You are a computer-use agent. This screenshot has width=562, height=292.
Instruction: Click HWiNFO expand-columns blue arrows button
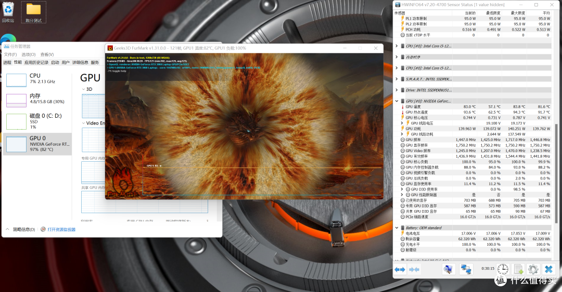point(400,270)
